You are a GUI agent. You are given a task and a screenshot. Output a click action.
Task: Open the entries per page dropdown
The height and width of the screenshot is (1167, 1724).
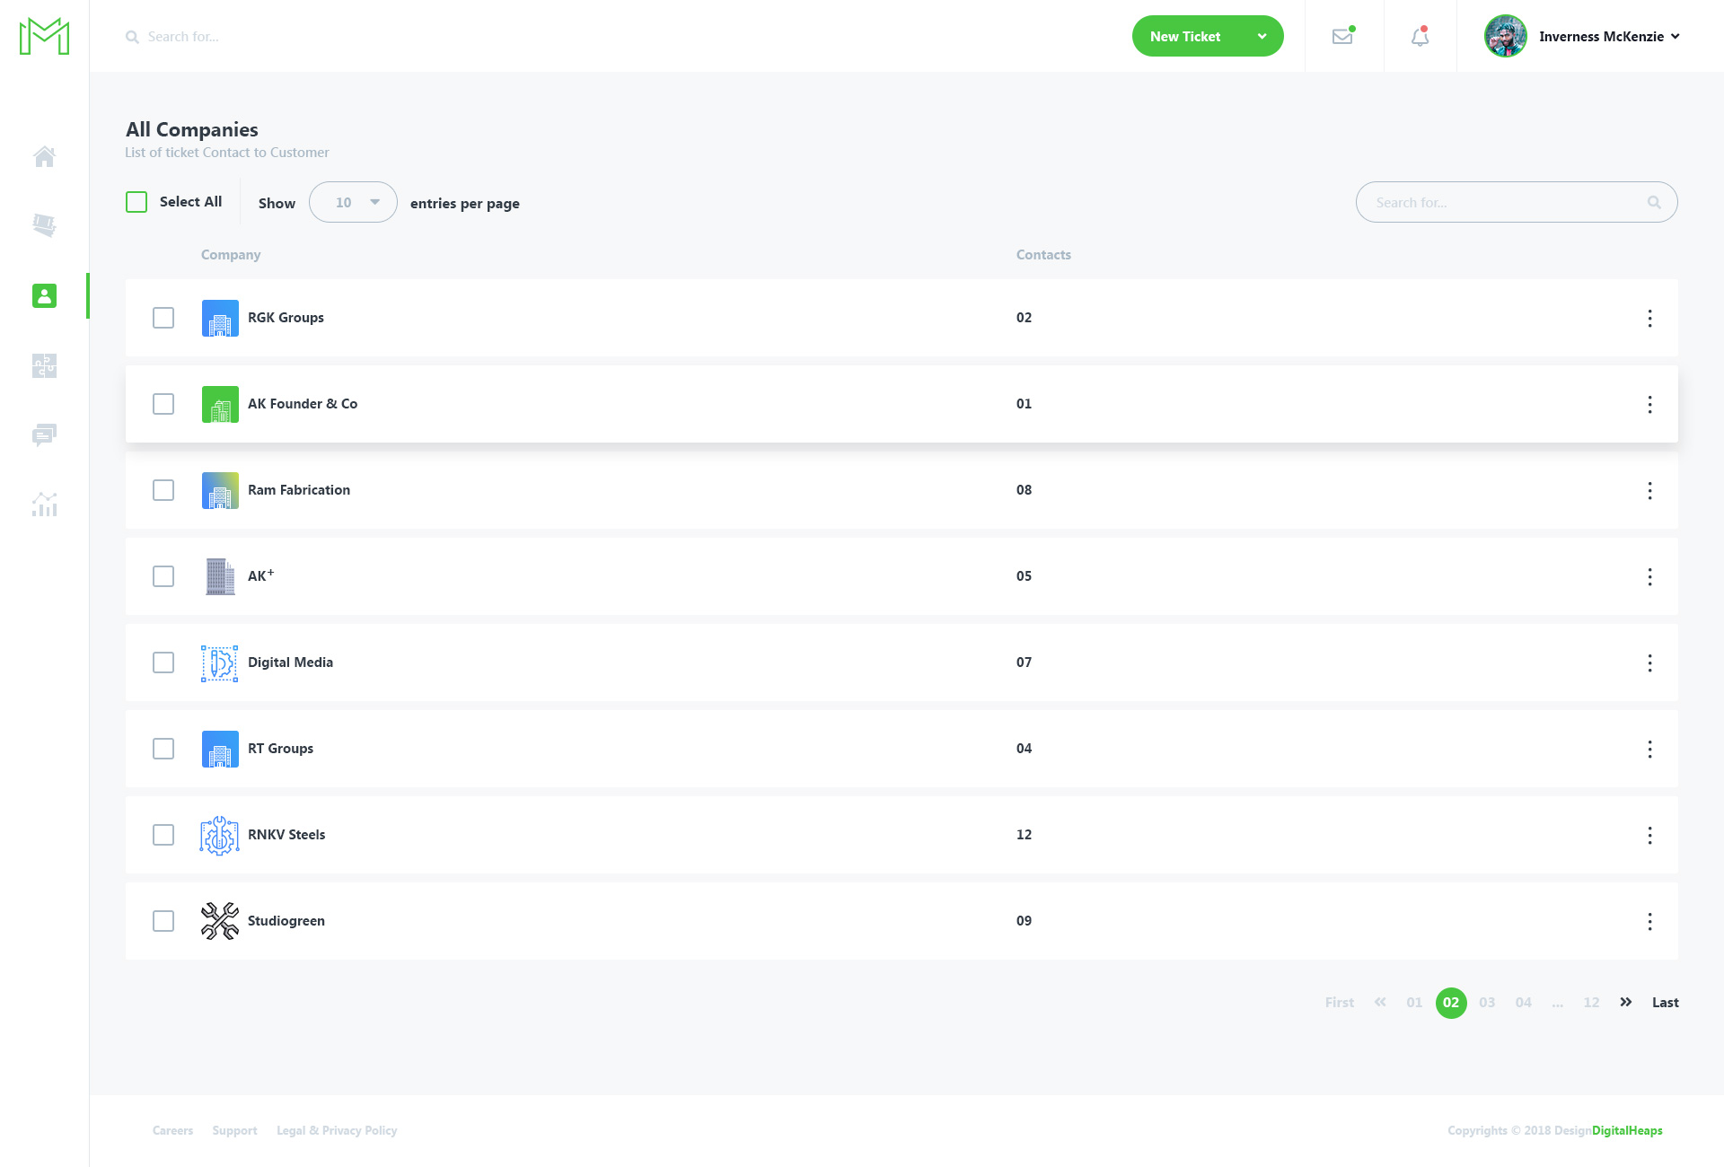[x=353, y=202]
